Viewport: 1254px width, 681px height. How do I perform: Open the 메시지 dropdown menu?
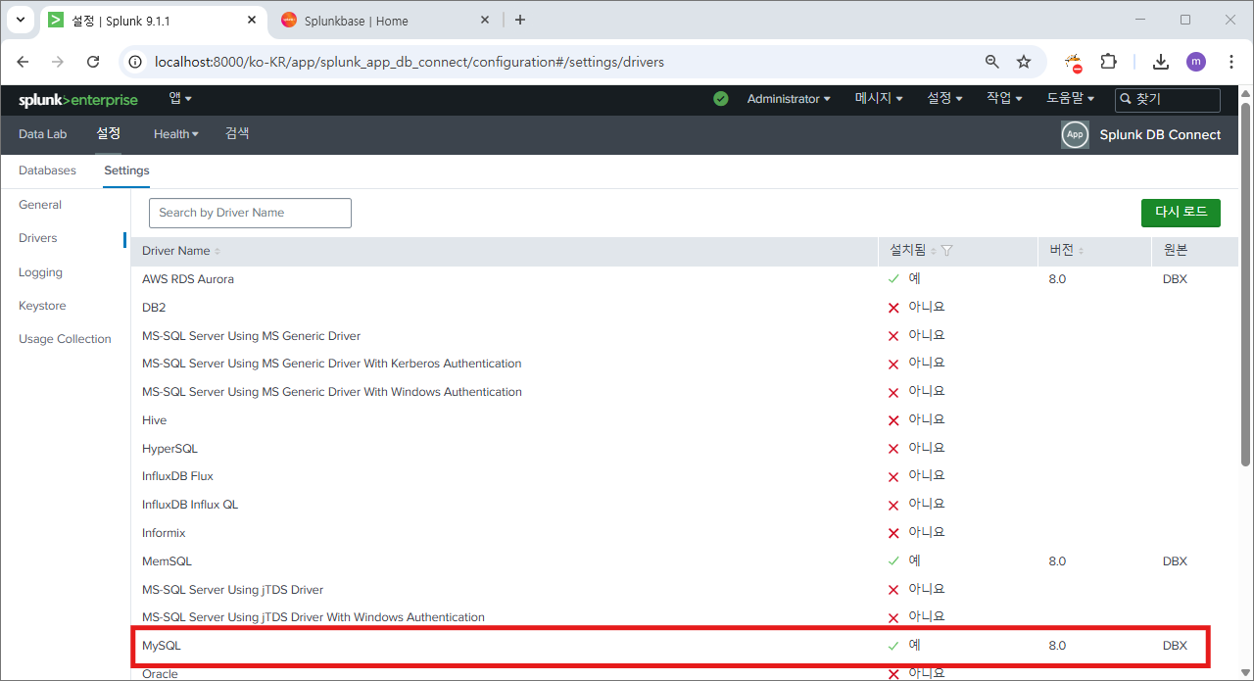[x=879, y=99]
